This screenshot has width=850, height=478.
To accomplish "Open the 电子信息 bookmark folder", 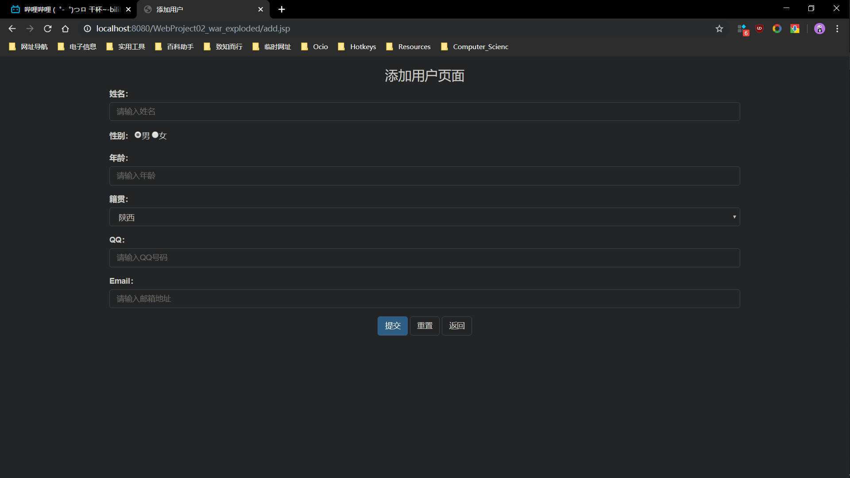I will (77, 47).
